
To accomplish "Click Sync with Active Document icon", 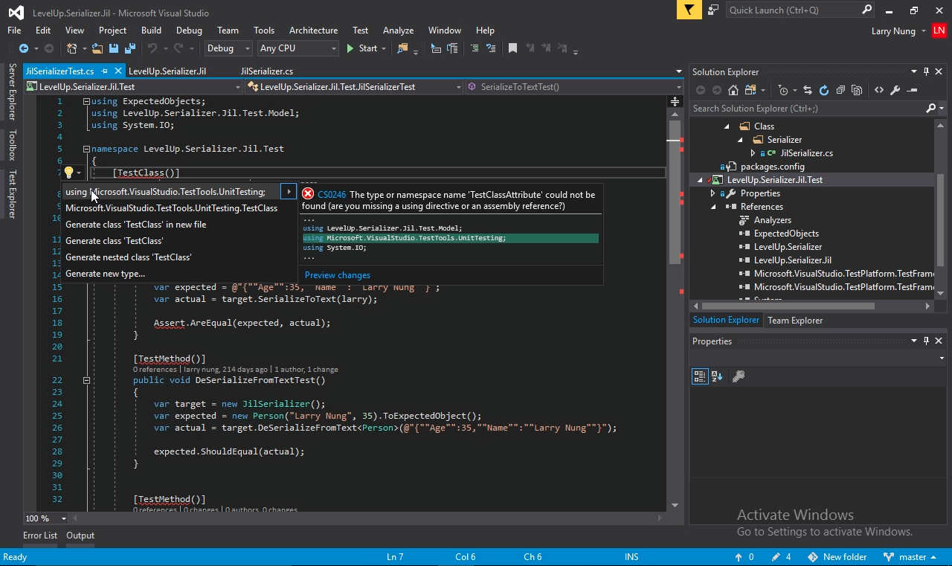I will [x=808, y=90].
